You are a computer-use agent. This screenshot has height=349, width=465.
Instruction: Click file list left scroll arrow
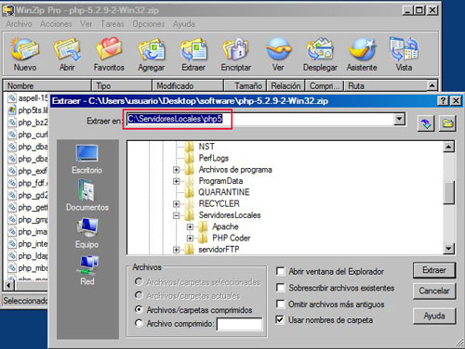[8, 285]
